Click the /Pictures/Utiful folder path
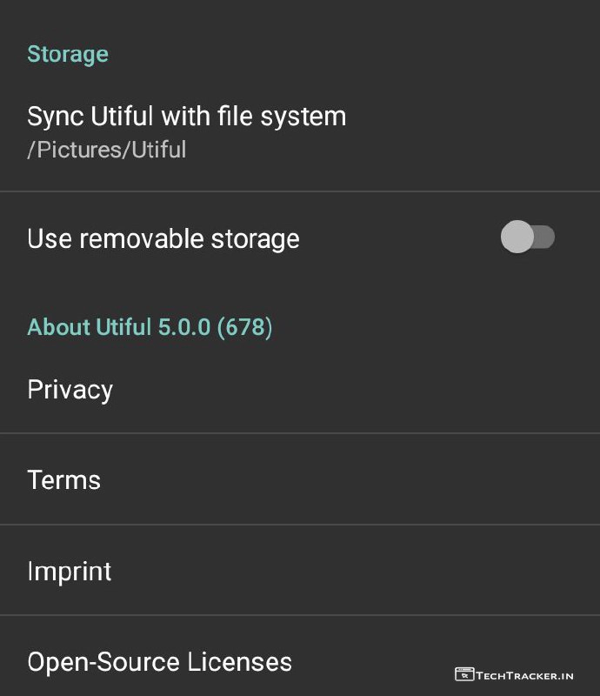The image size is (600, 696). click(106, 150)
